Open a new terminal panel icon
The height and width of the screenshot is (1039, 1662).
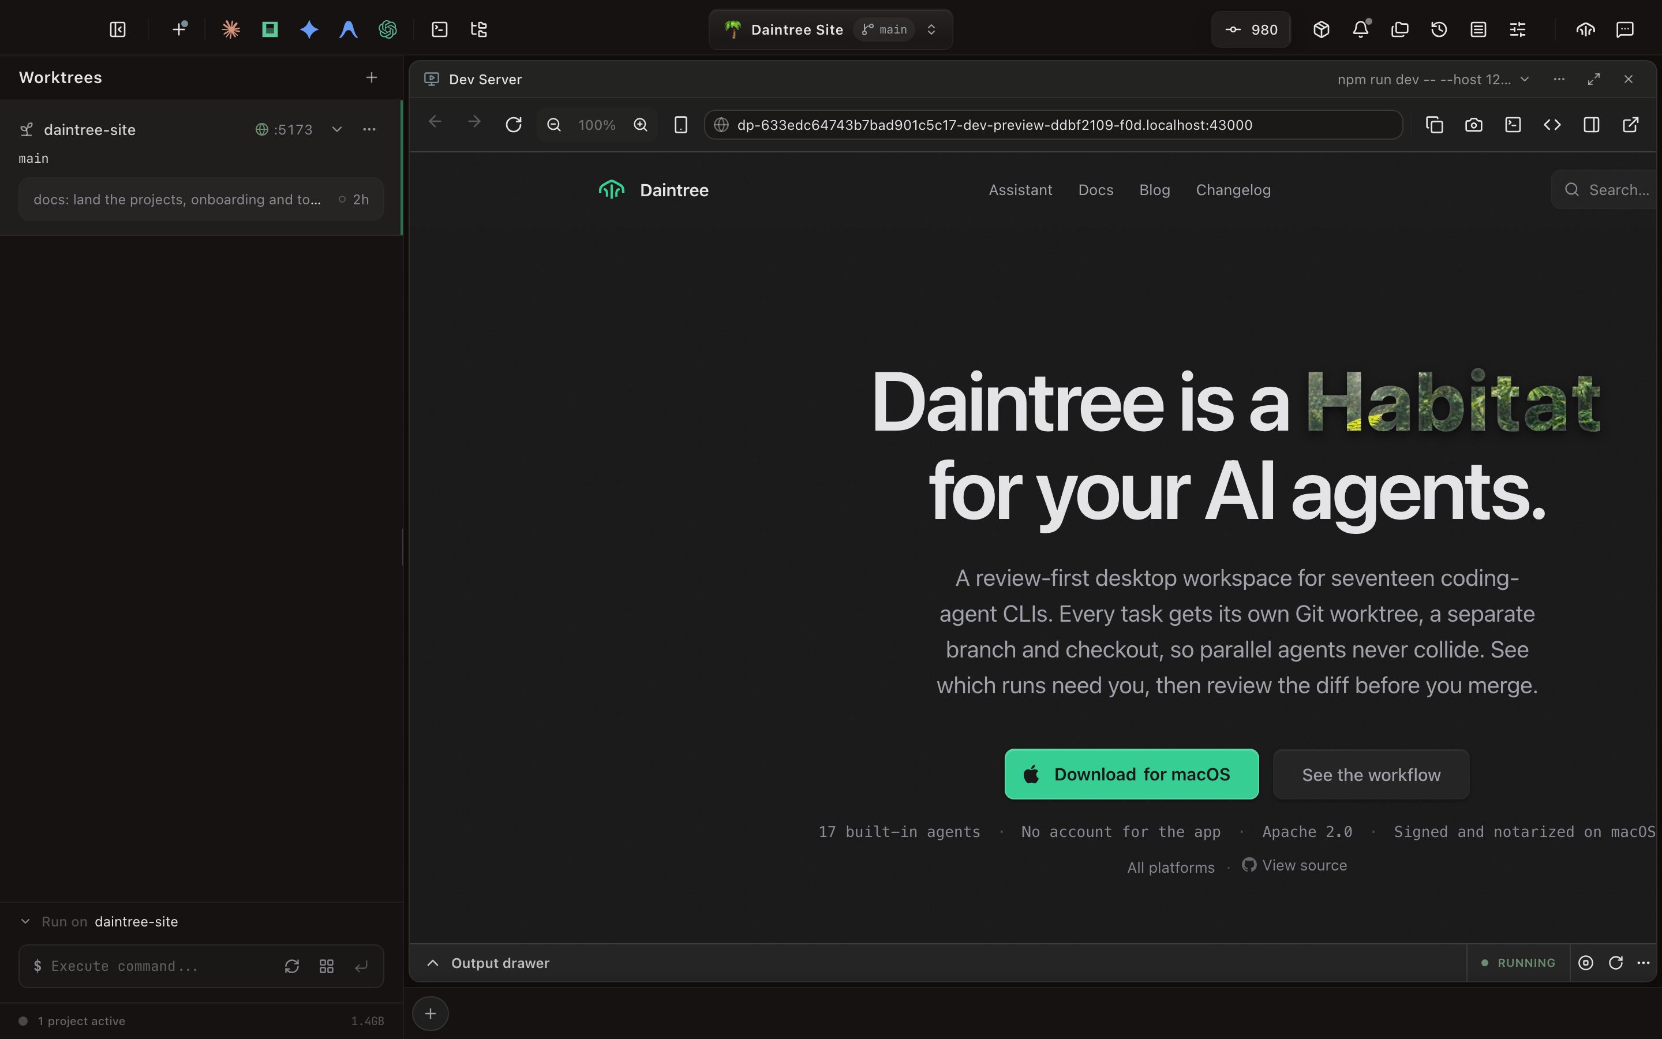click(440, 29)
